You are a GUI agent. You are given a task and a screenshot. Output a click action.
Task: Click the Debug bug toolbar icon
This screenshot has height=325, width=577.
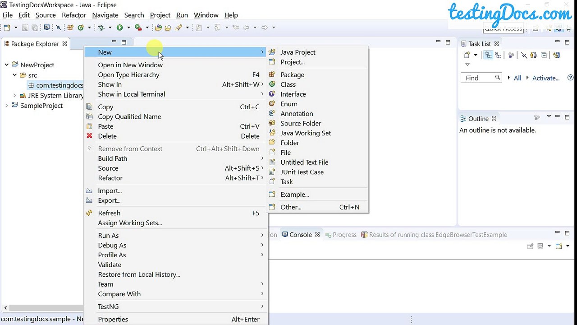click(x=101, y=28)
